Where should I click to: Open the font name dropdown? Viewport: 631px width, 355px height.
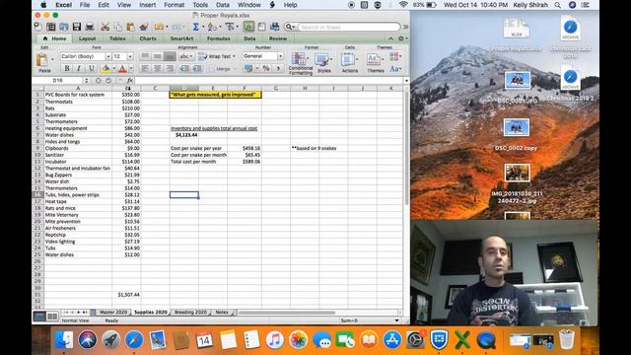click(x=108, y=56)
